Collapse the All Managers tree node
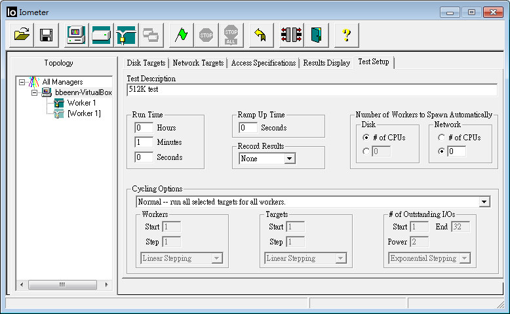Image resolution: width=510 pixels, height=314 pixels. pos(22,82)
